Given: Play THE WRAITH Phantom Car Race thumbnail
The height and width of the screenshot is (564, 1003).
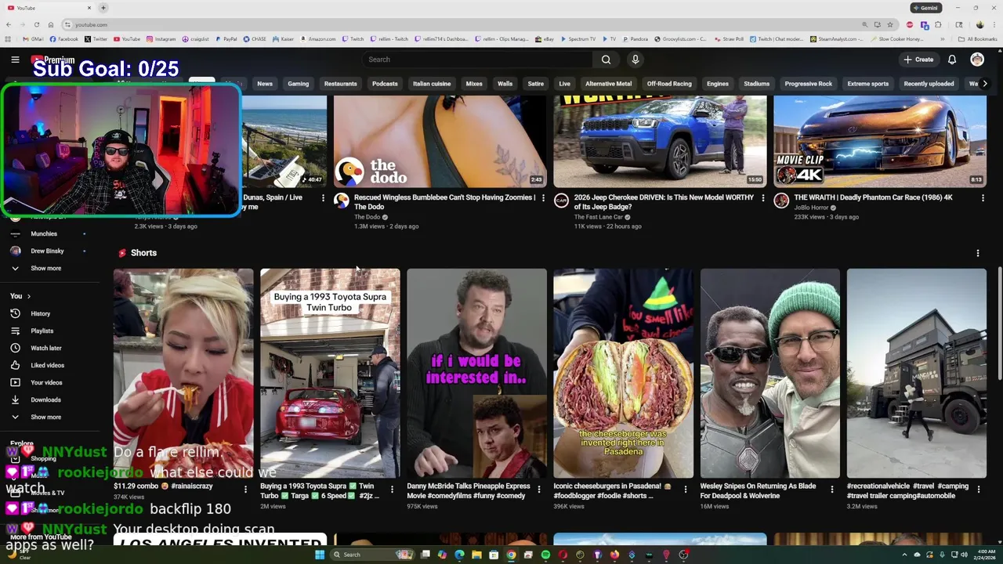Looking at the screenshot, I should pos(880,141).
